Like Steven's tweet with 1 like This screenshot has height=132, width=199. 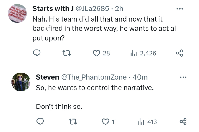tap(105, 122)
